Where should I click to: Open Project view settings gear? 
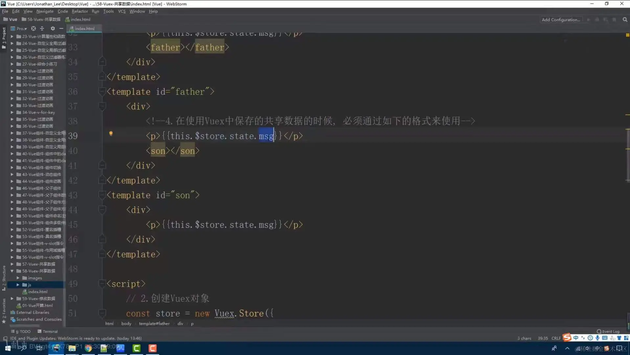pyautogui.click(x=53, y=29)
